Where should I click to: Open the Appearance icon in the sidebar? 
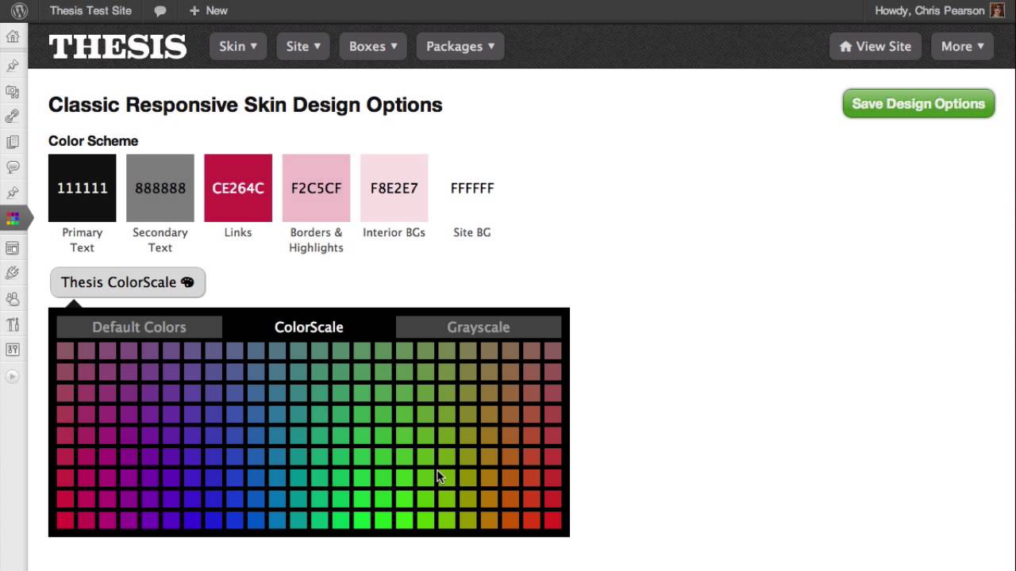(x=13, y=248)
